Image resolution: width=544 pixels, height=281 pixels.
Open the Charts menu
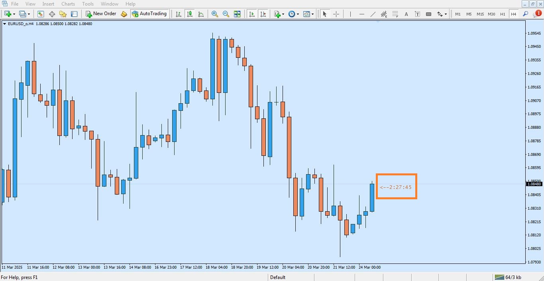pos(68,4)
